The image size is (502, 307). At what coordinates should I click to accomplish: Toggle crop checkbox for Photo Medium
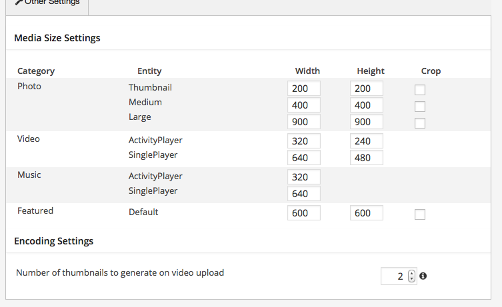tap(420, 107)
